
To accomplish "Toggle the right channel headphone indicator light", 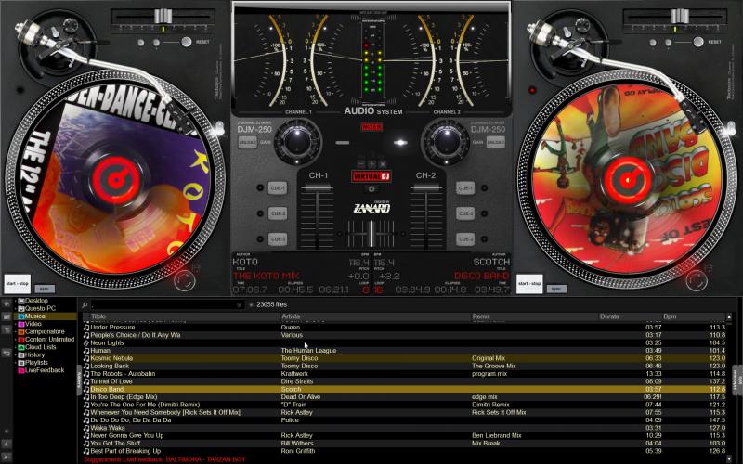I will (x=400, y=143).
